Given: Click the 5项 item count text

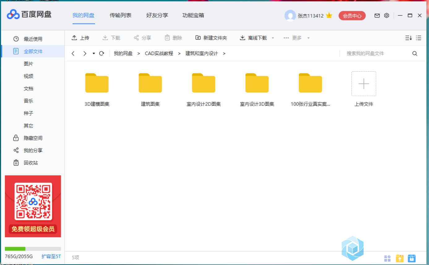Looking at the screenshot, I should 75,257.
